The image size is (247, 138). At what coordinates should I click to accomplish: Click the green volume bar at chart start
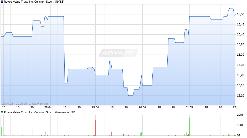[1, 131]
